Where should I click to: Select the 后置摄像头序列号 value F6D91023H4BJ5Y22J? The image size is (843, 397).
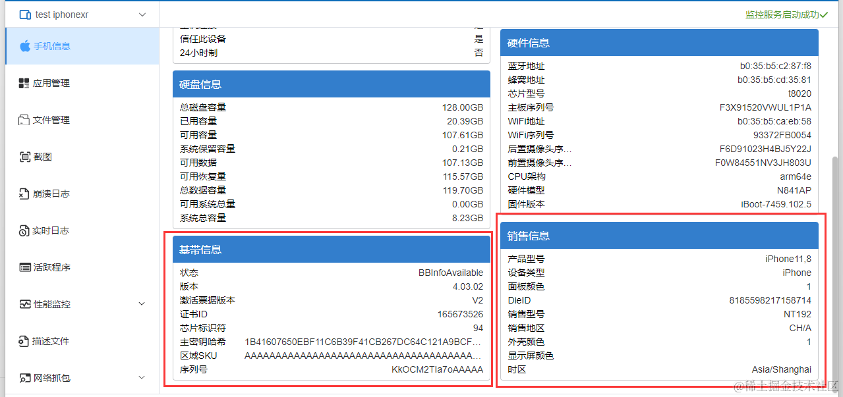click(x=765, y=149)
